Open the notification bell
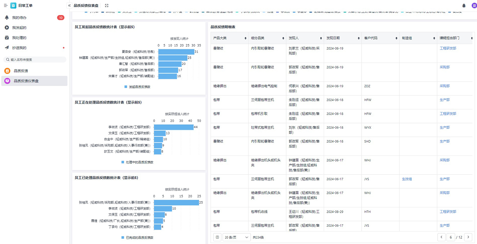Viewport: 477px width, 244px height. click(464, 5)
